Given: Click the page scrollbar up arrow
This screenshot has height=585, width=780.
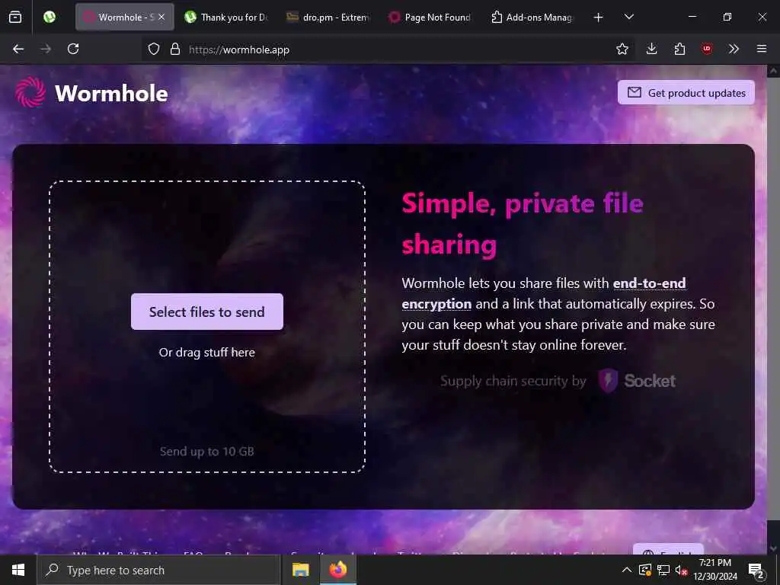Looking at the screenshot, I should pos(773,72).
